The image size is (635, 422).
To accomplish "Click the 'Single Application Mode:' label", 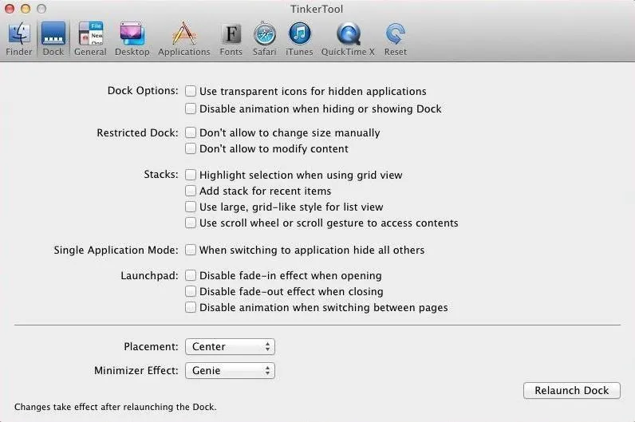I will 116,250.
